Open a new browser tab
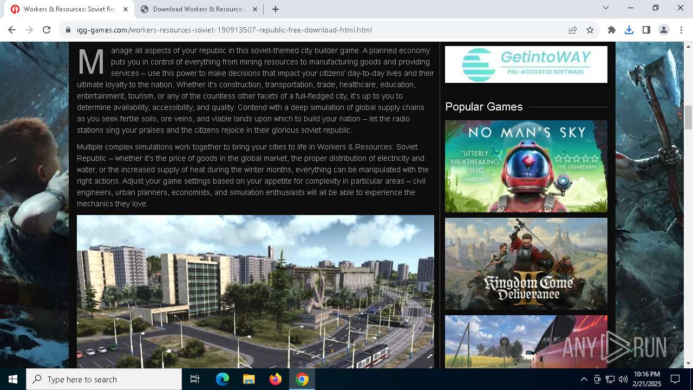The width and height of the screenshot is (693, 390). coord(276,9)
